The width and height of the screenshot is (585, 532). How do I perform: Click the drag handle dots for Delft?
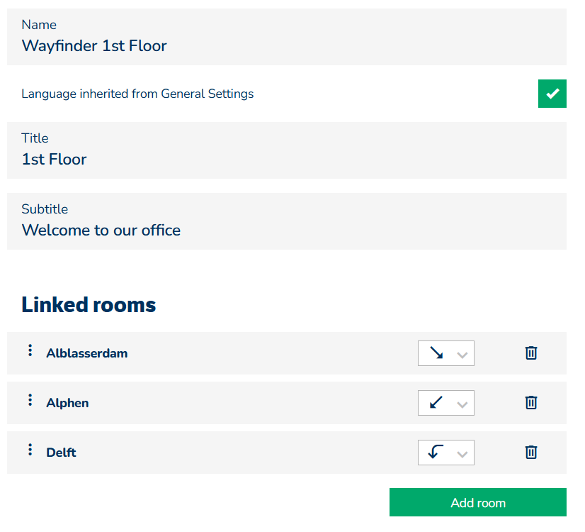(x=30, y=450)
